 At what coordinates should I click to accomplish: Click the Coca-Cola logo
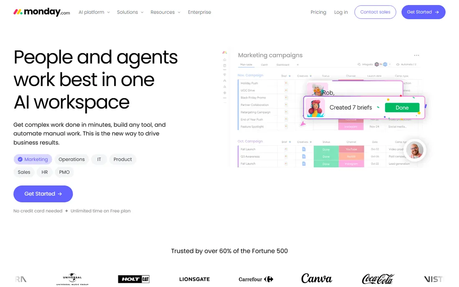click(378, 279)
